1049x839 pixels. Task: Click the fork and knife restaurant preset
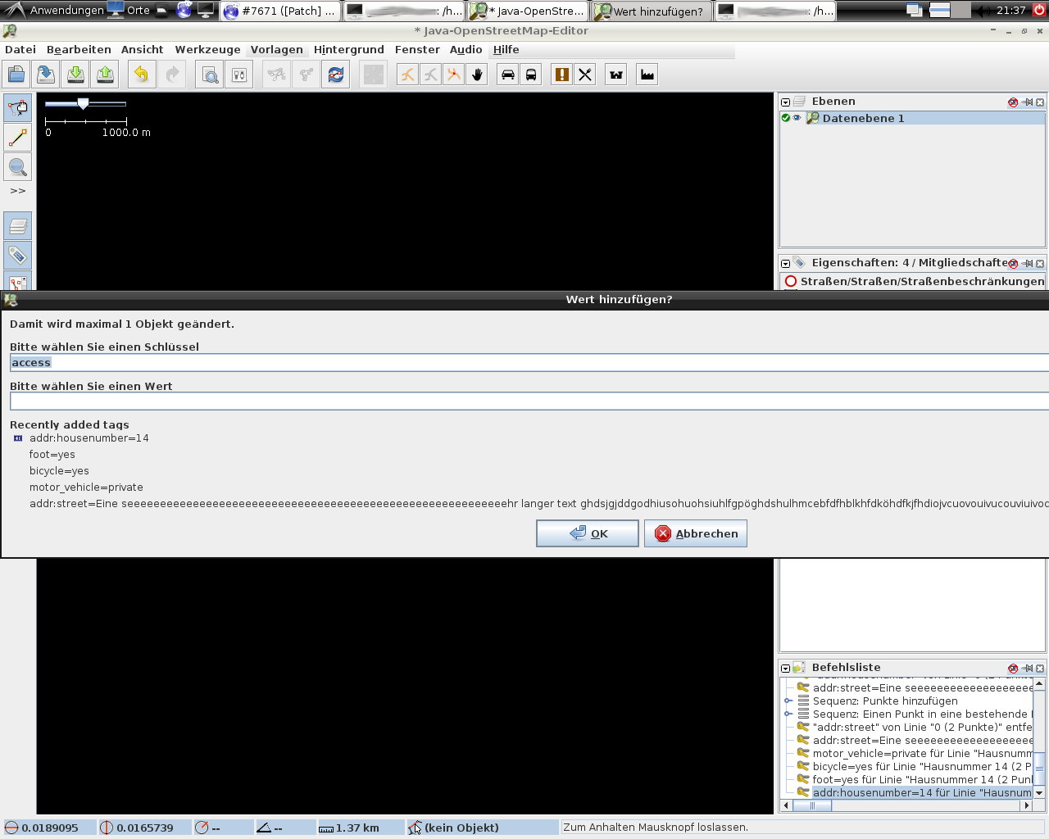(585, 75)
